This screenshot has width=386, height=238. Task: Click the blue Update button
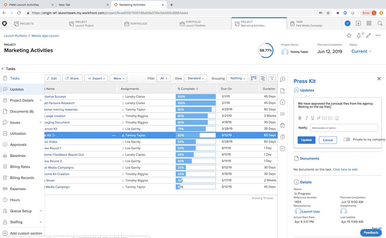pos(306,140)
